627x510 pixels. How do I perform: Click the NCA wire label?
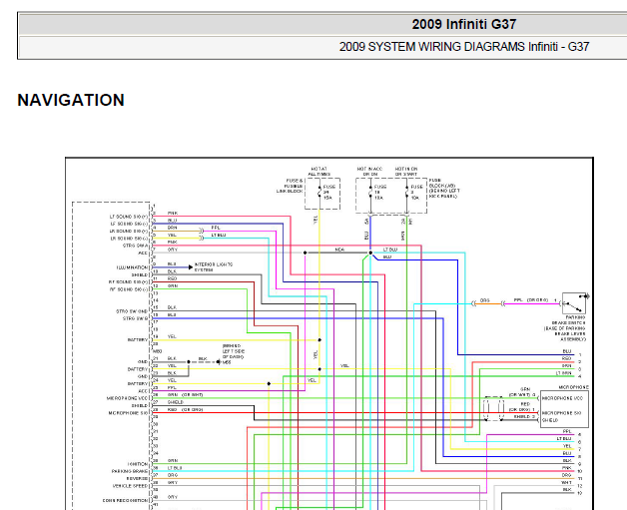339,250
